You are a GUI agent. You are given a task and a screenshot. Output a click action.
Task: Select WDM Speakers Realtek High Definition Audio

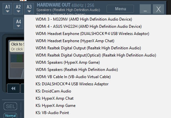(77, 70)
